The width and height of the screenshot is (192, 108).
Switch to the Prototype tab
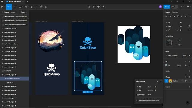click(175, 12)
